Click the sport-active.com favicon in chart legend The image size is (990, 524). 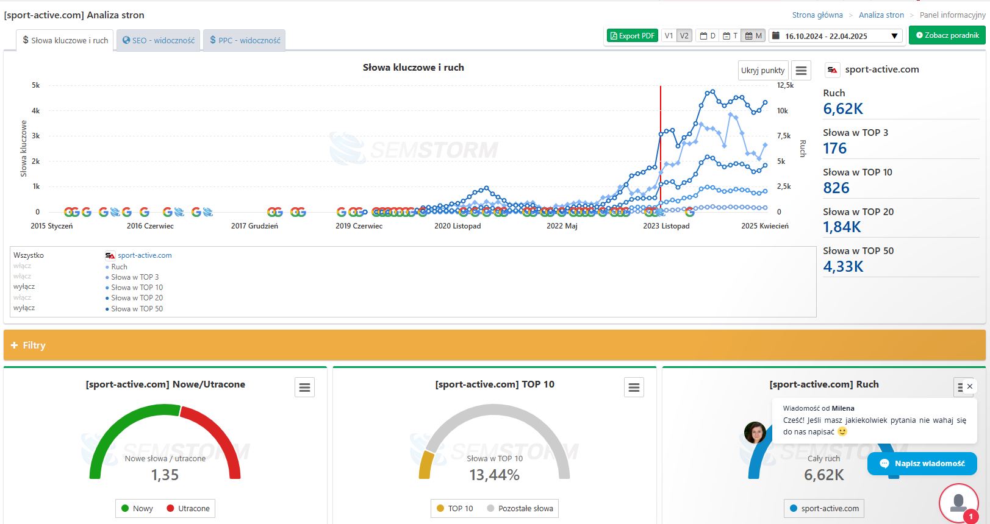tap(110, 256)
